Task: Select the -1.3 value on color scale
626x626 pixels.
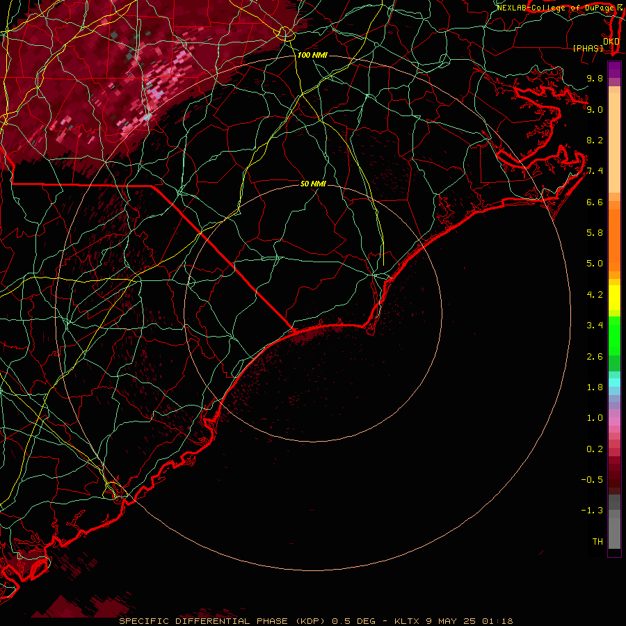Action: click(592, 511)
